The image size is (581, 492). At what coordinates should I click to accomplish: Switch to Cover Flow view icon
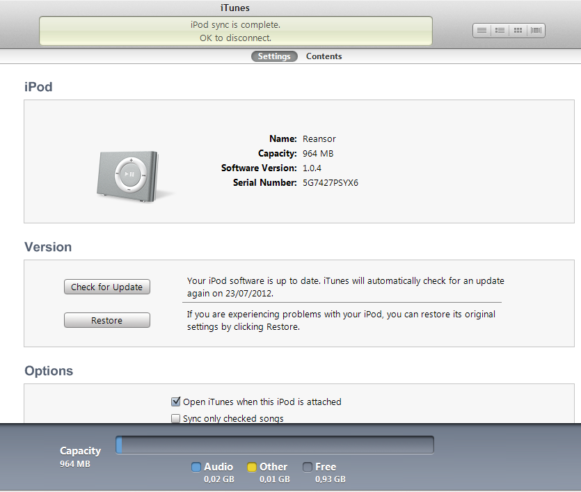pos(536,31)
